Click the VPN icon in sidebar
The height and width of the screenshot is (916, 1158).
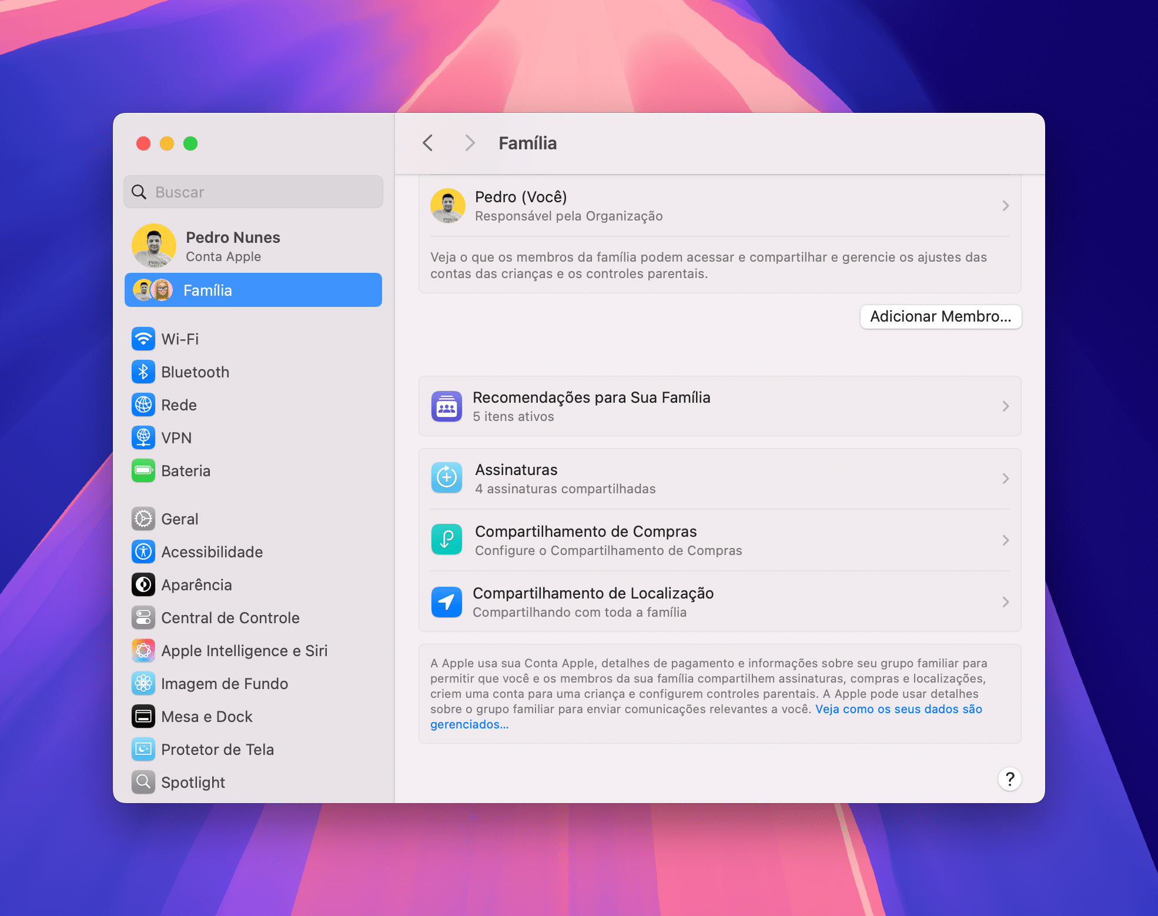[x=143, y=438]
